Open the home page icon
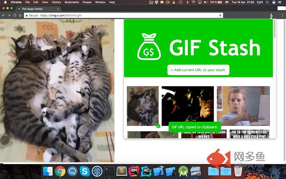The width and height of the screenshot is (286, 179). click(x=20, y=15)
